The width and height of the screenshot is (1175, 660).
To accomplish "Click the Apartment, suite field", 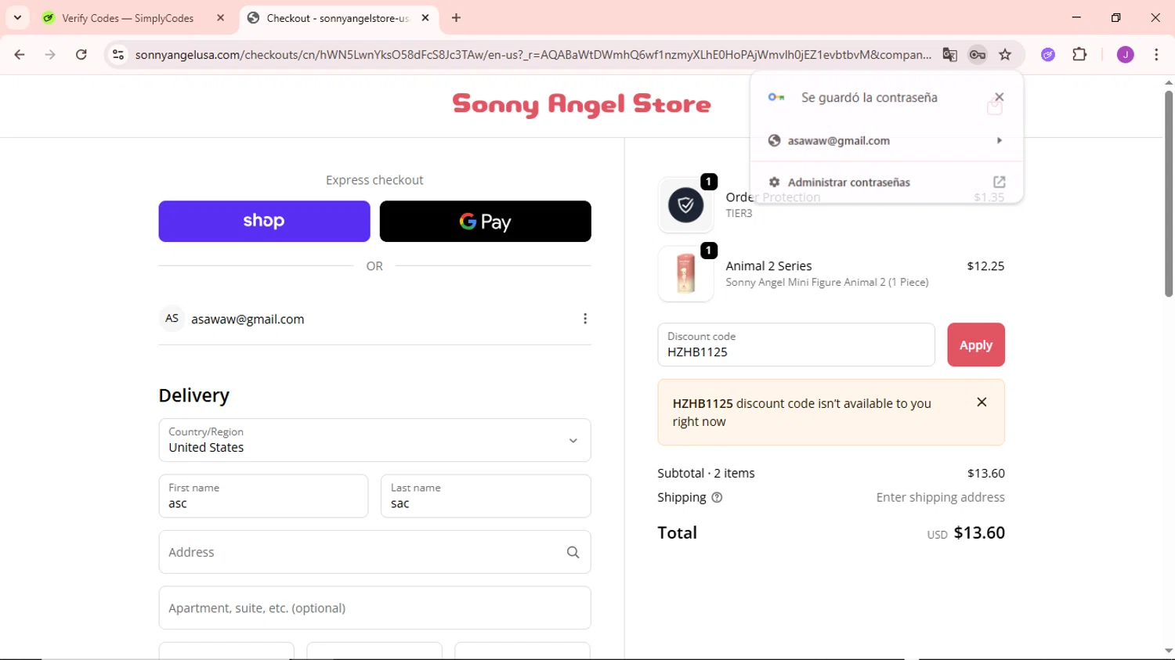I will coord(374,608).
